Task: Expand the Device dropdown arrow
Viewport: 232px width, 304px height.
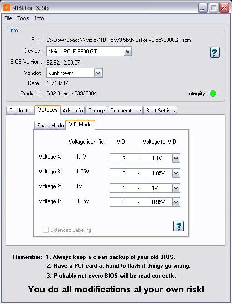Action: tap(128, 52)
